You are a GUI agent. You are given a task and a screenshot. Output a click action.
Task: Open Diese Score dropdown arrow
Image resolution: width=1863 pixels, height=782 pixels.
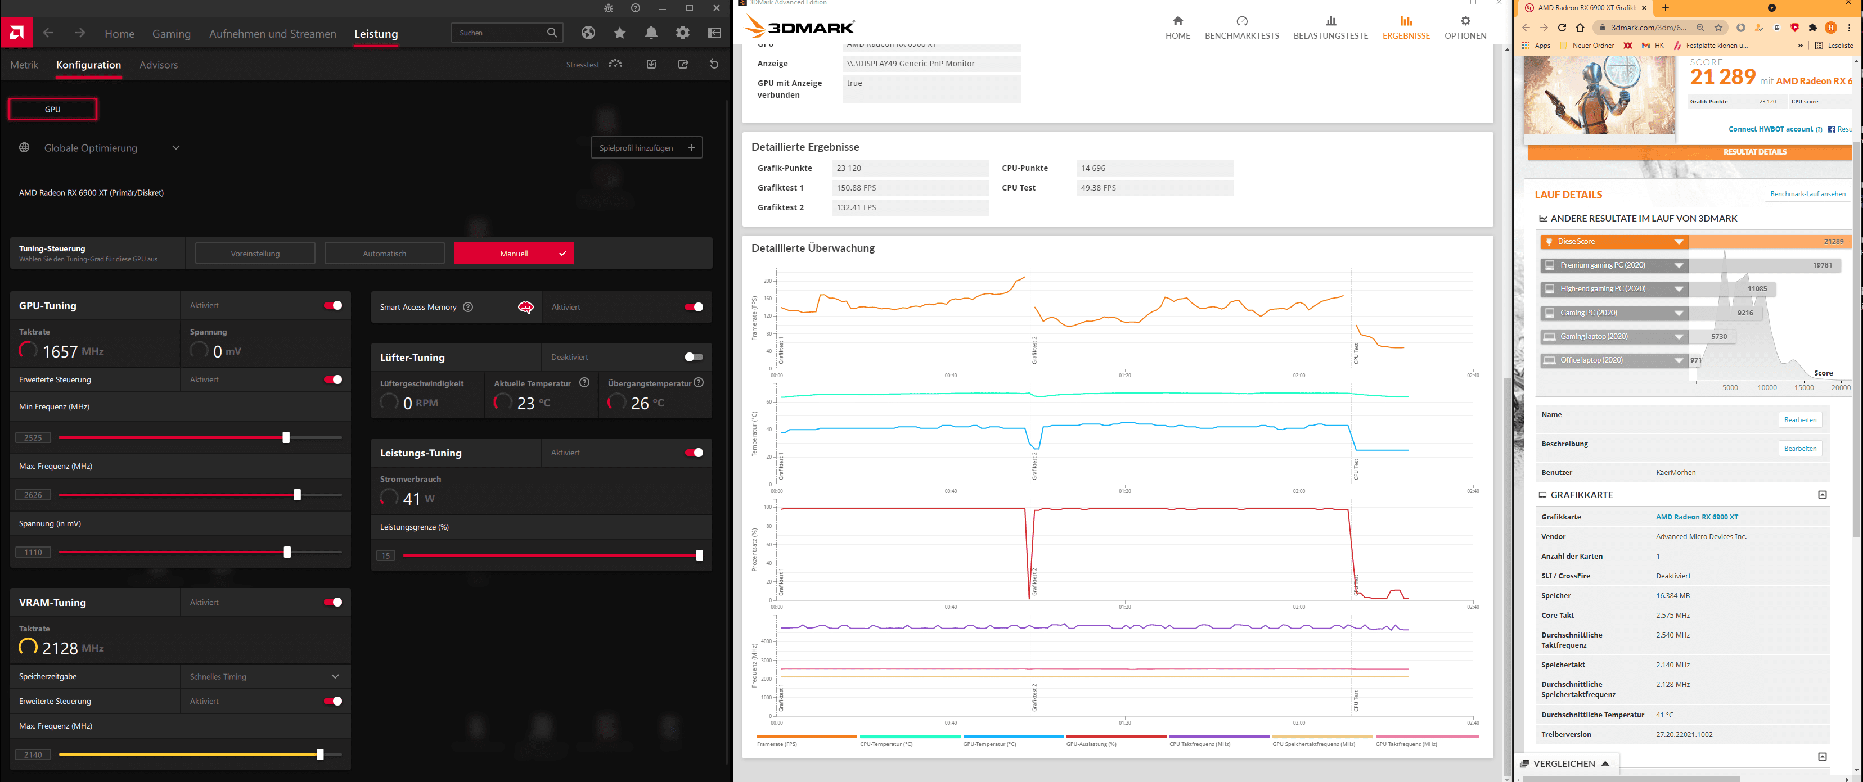point(1678,241)
